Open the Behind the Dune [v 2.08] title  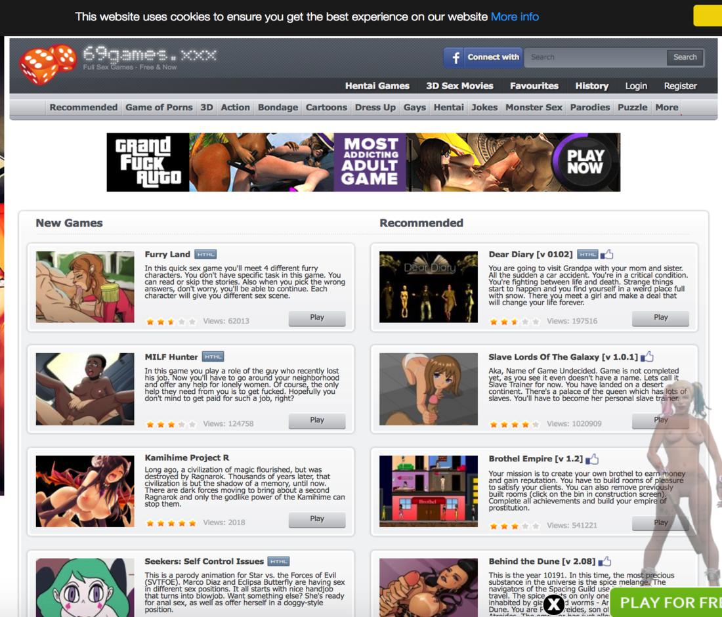pyautogui.click(x=542, y=561)
